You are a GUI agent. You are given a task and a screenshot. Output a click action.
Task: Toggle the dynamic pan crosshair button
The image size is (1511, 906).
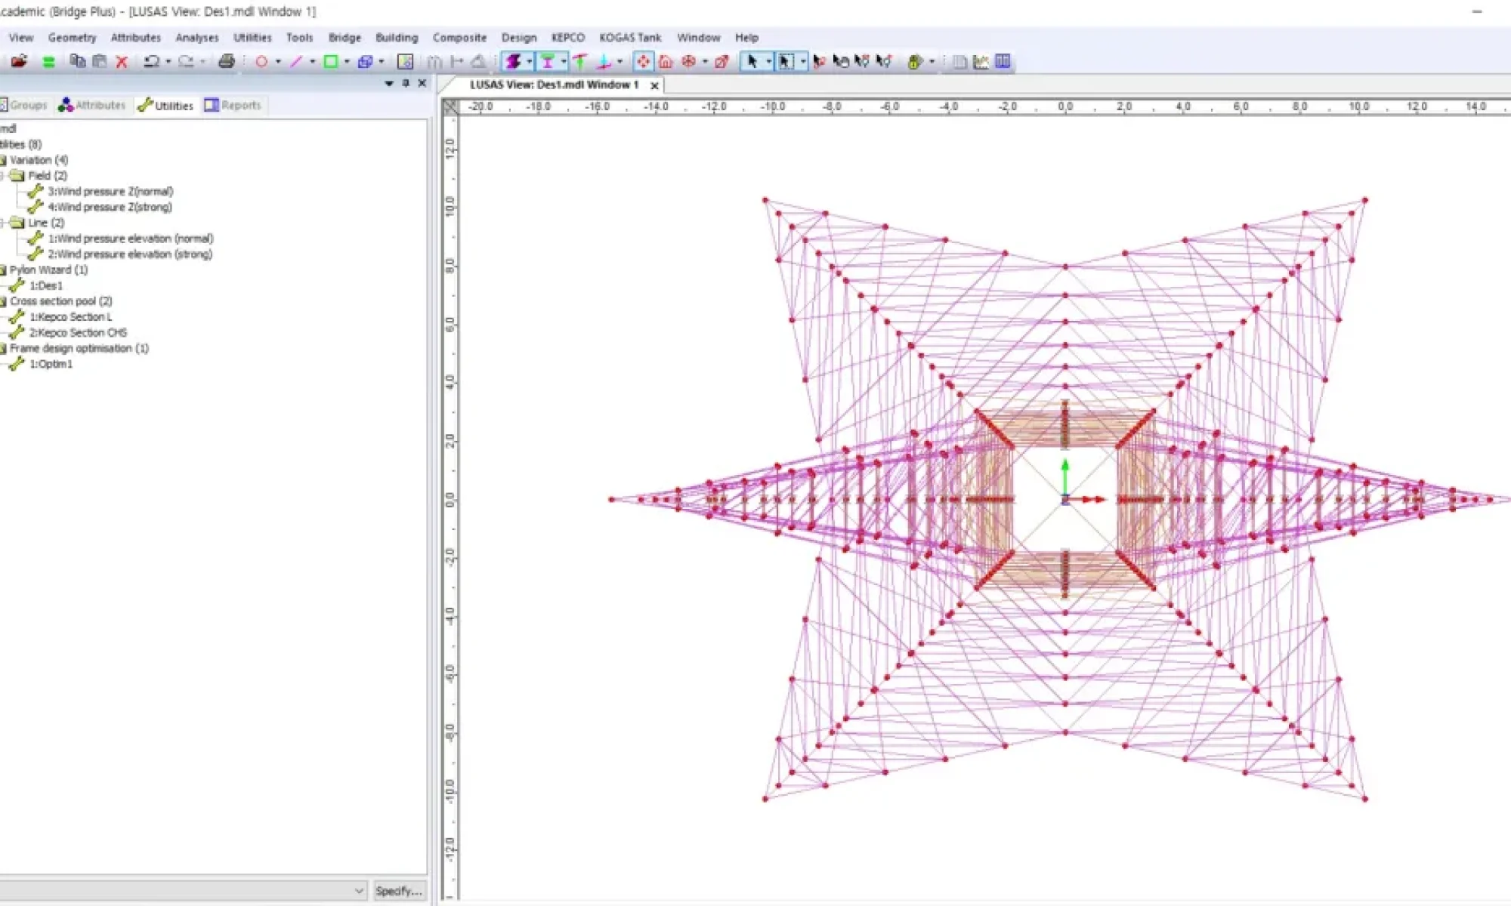coord(643,62)
